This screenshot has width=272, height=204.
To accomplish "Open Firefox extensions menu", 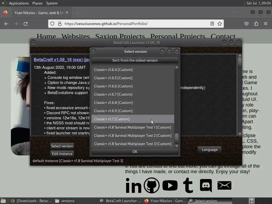I will (x=256, y=24).
